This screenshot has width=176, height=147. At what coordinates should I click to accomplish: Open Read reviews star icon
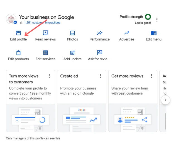click(x=45, y=33)
